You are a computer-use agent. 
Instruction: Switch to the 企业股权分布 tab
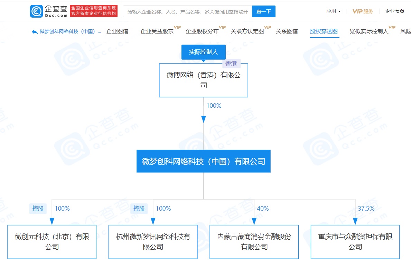coord(202,31)
